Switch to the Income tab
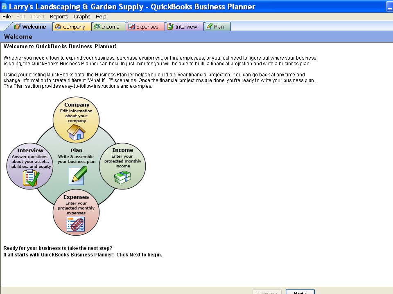 108,27
